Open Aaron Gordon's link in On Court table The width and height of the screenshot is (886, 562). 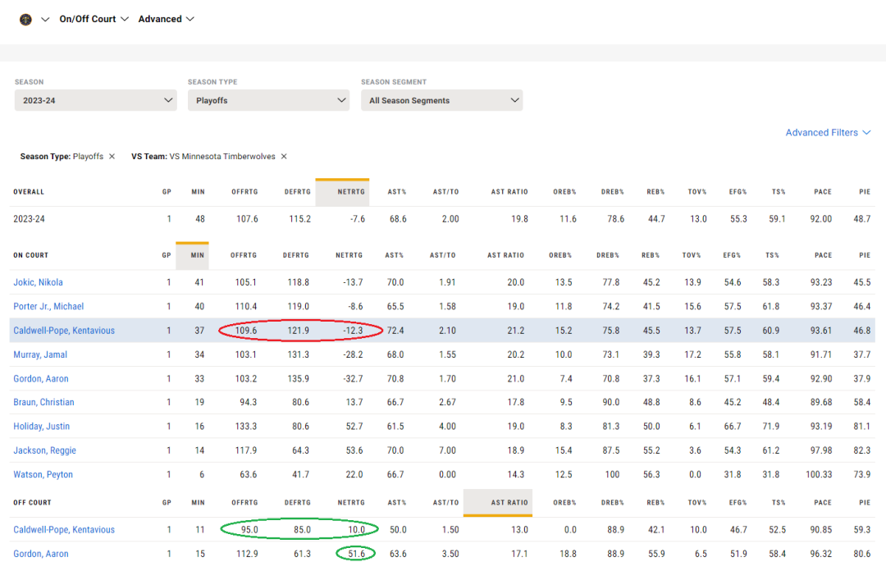click(41, 378)
